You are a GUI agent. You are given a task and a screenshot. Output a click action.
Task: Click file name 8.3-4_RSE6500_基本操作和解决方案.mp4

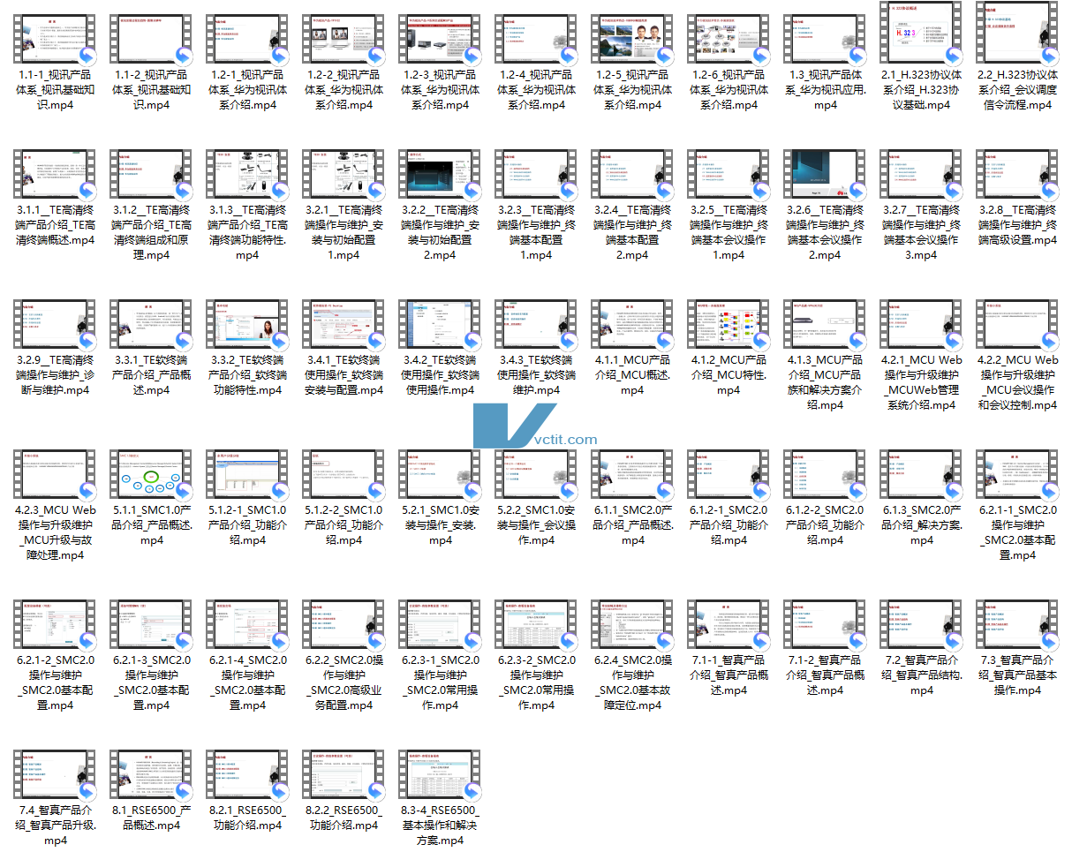pyautogui.click(x=440, y=826)
